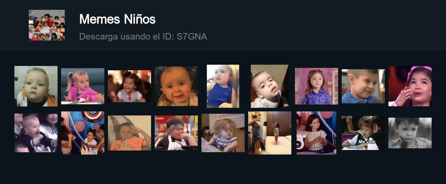
Task: Choose the grimacing baby close-up sticker
Action: (x=176, y=86)
